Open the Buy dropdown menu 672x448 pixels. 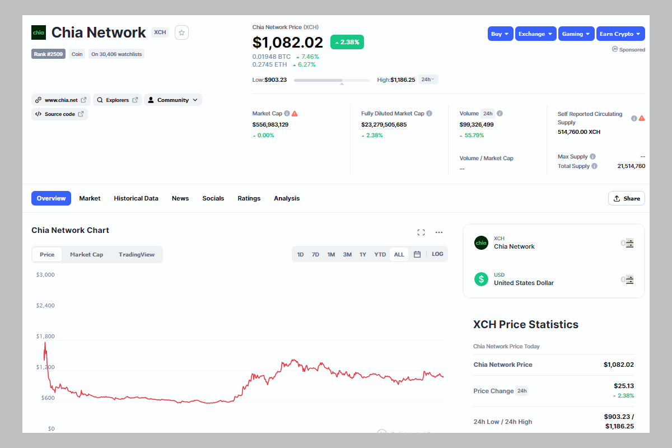501,34
